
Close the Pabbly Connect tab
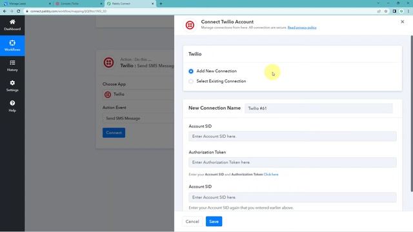pos(152,4)
